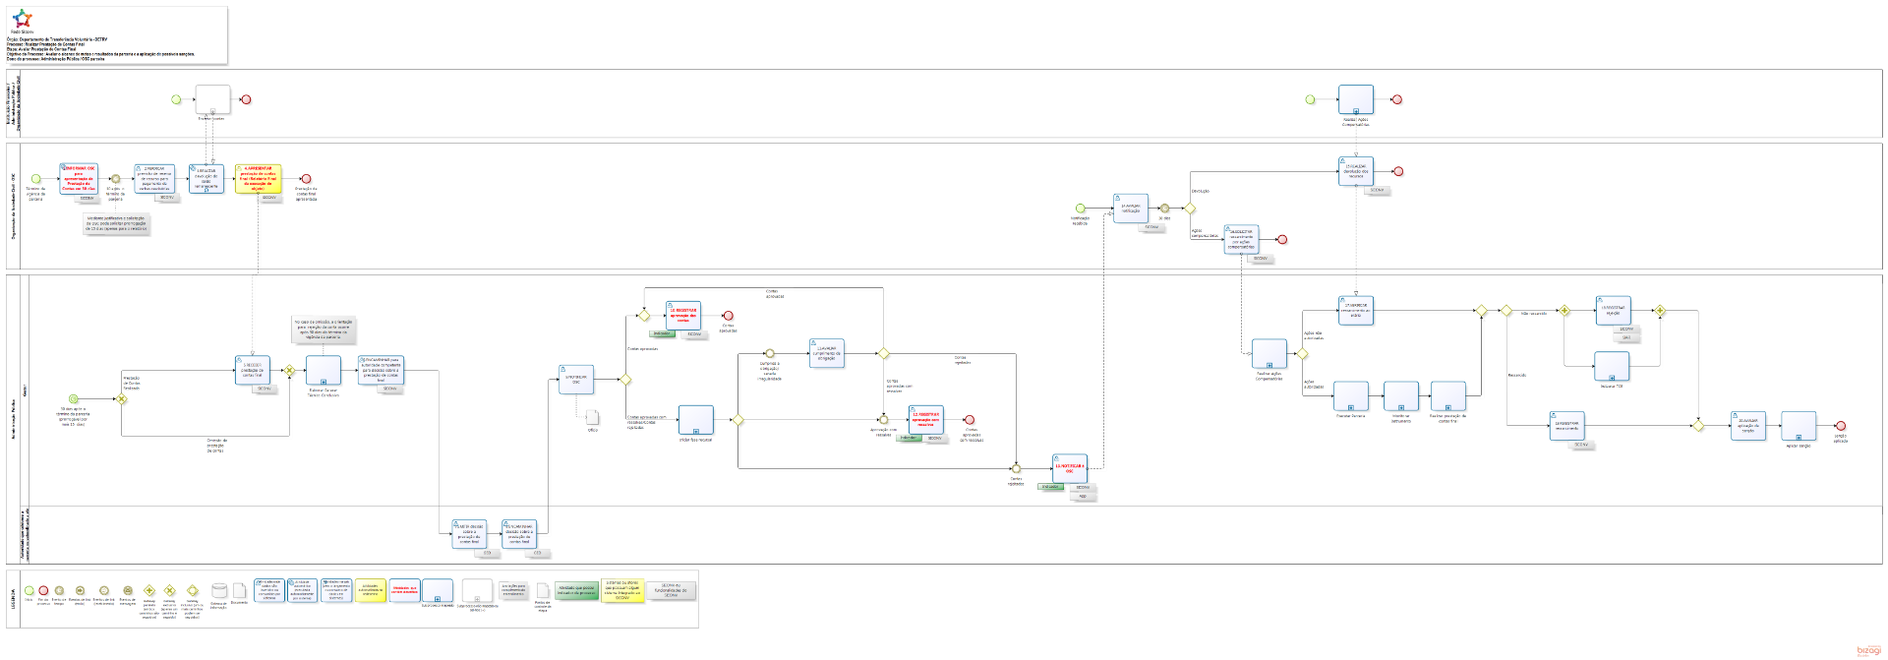1888x660 pixels.
Task: Expand the 'Iniciar fase recursal' subprocess
Action: 696,420
